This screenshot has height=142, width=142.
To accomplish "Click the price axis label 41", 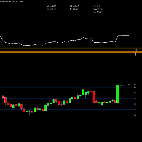I will 135,87.
